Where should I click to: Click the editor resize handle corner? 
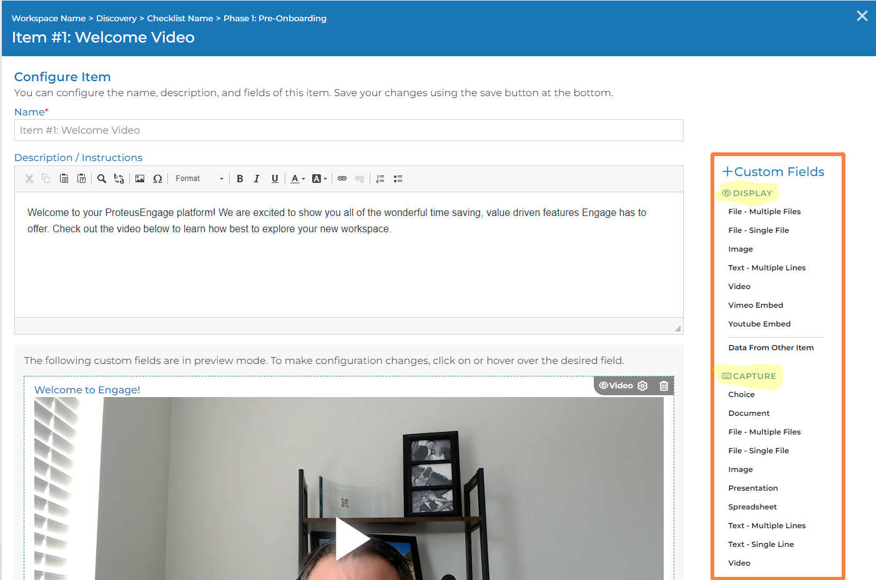coord(677,328)
